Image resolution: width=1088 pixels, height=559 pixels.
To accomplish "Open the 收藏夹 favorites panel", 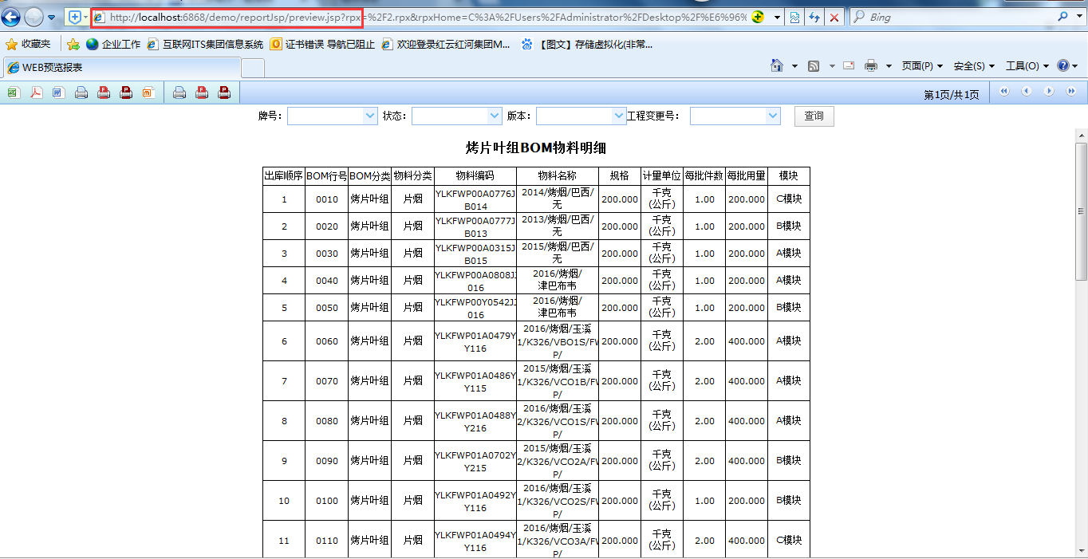I will (28, 44).
